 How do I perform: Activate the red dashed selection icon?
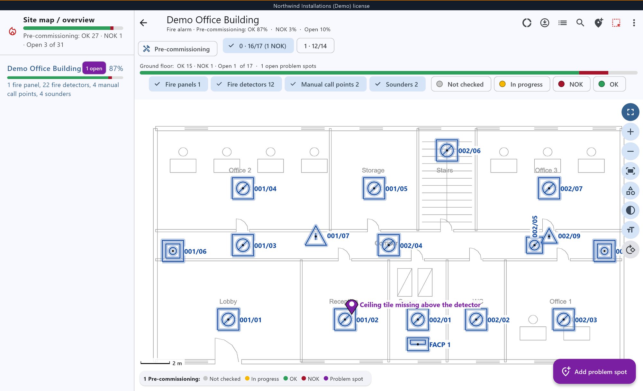616,23
